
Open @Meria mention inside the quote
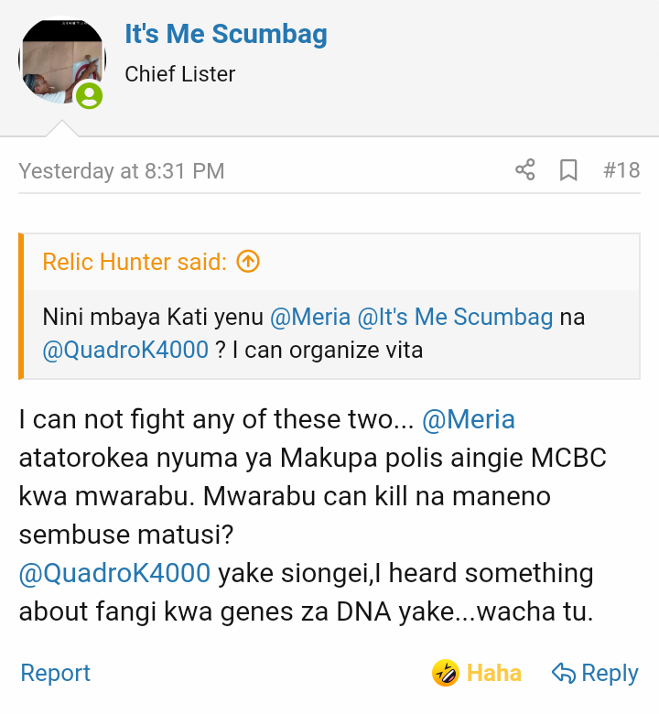pyautogui.click(x=310, y=317)
